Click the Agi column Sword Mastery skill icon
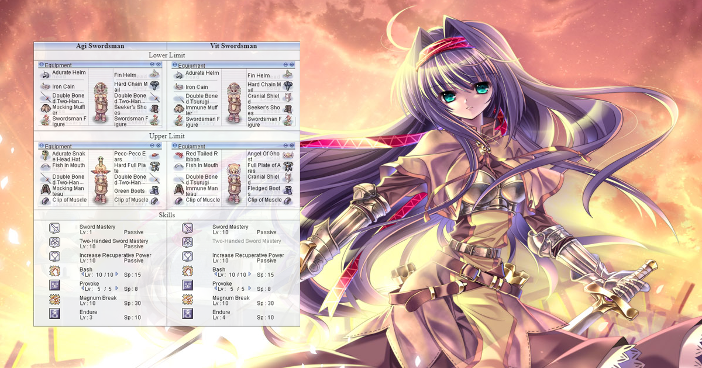 55,228
